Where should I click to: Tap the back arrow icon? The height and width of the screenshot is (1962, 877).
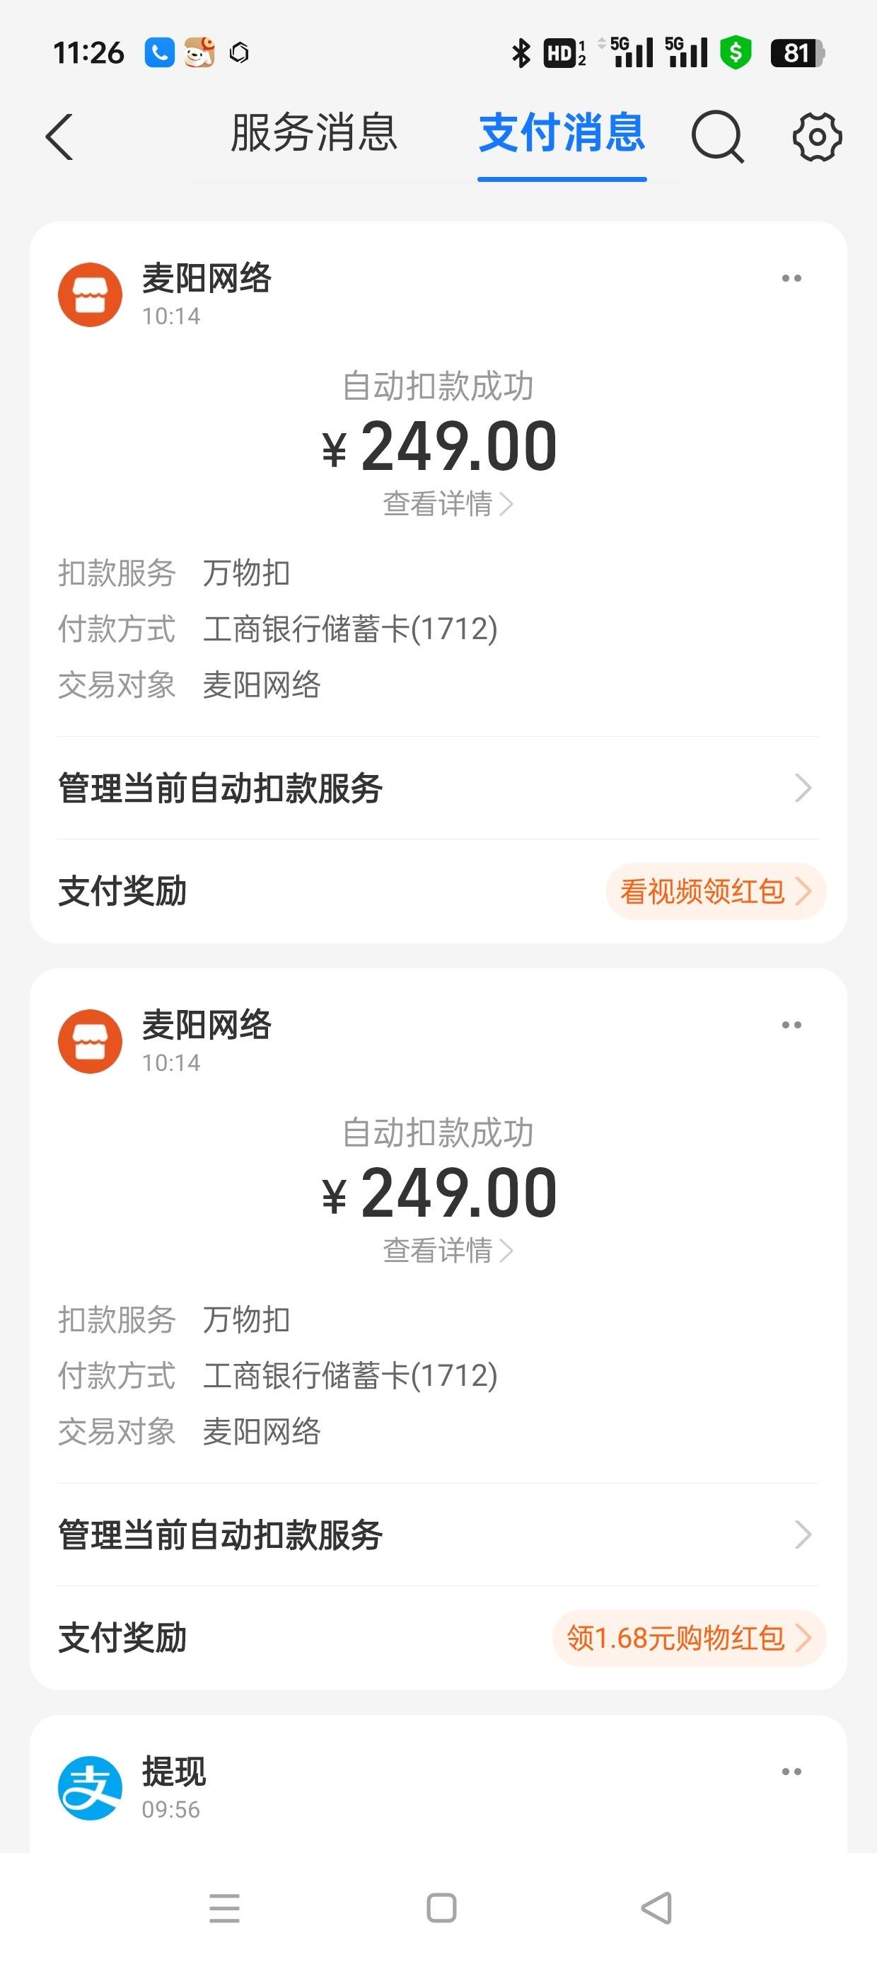pyautogui.click(x=59, y=137)
